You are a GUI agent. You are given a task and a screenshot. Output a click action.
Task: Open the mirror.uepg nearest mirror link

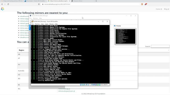tap(24, 19)
